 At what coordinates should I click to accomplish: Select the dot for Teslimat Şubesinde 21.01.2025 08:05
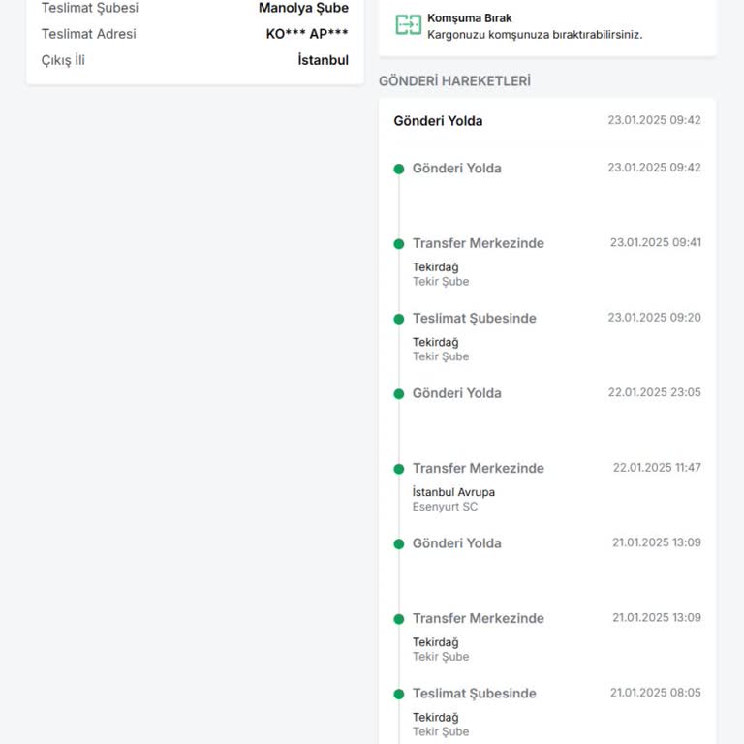coord(398,695)
